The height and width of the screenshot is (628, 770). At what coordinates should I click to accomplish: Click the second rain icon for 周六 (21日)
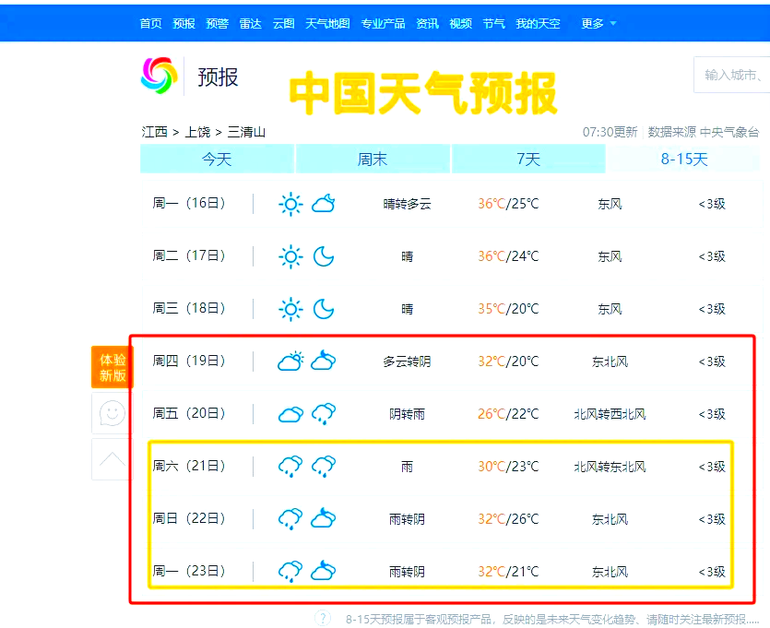pos(324,467)
